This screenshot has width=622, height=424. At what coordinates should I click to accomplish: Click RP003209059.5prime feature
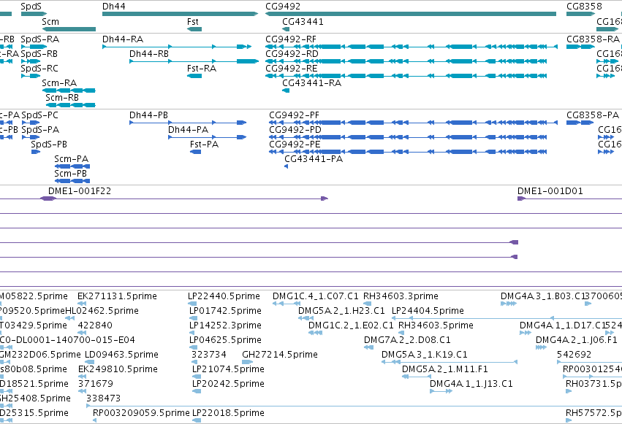click(x=94, y=420)
